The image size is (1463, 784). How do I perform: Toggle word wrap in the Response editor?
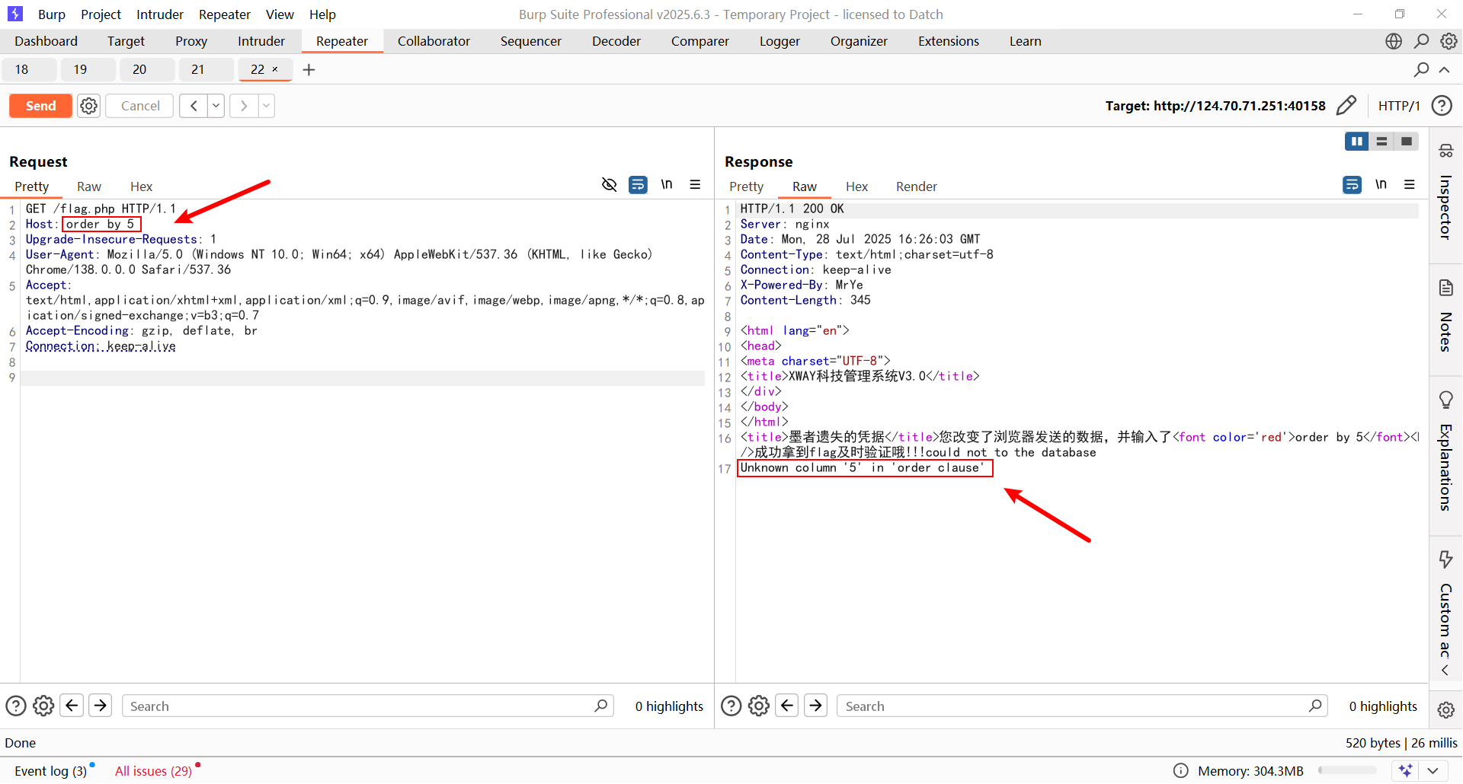point(1352,184)
